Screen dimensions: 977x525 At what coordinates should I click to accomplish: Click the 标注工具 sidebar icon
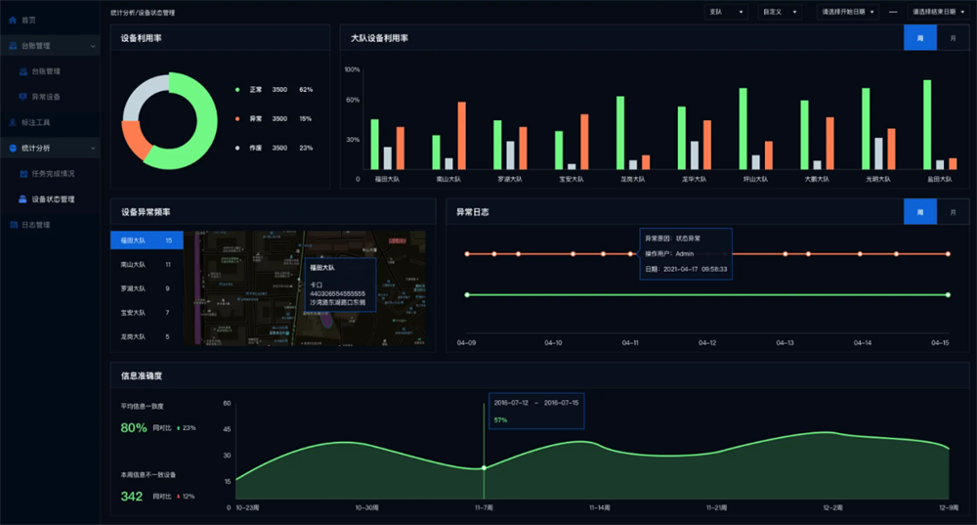pyautogui.click(x=13, y=122)
